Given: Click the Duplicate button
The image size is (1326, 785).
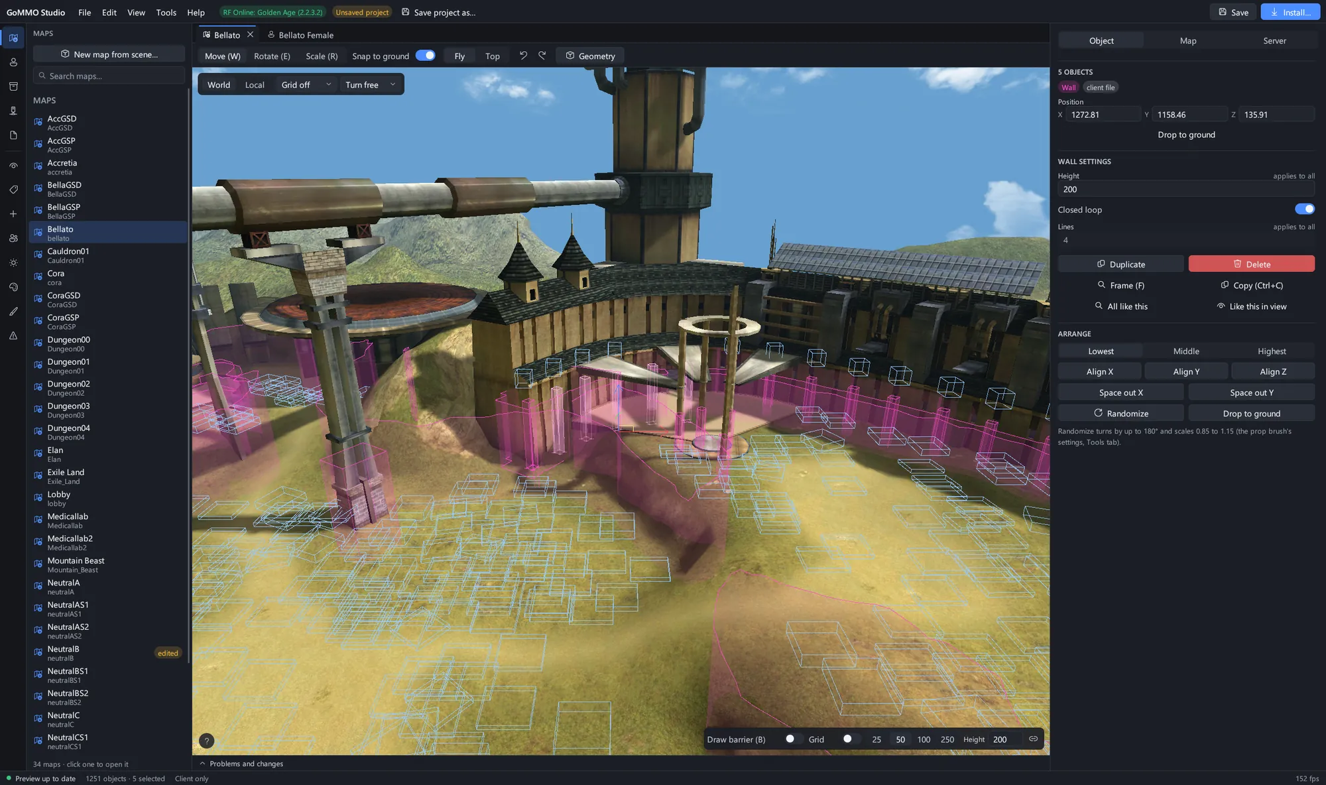Looking at the screenshot, I should click(1120, 264).
